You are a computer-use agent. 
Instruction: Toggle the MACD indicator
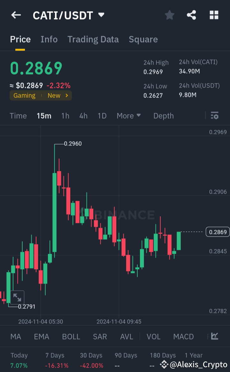(183, 337)
